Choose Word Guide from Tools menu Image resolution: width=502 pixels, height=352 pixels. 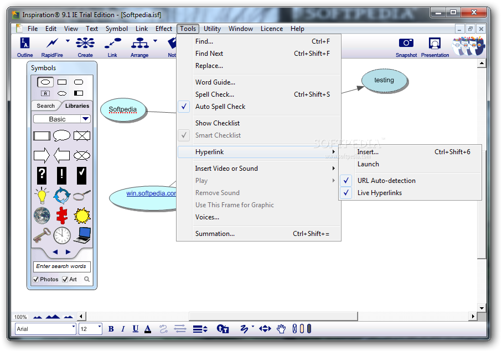pos(258,82)
